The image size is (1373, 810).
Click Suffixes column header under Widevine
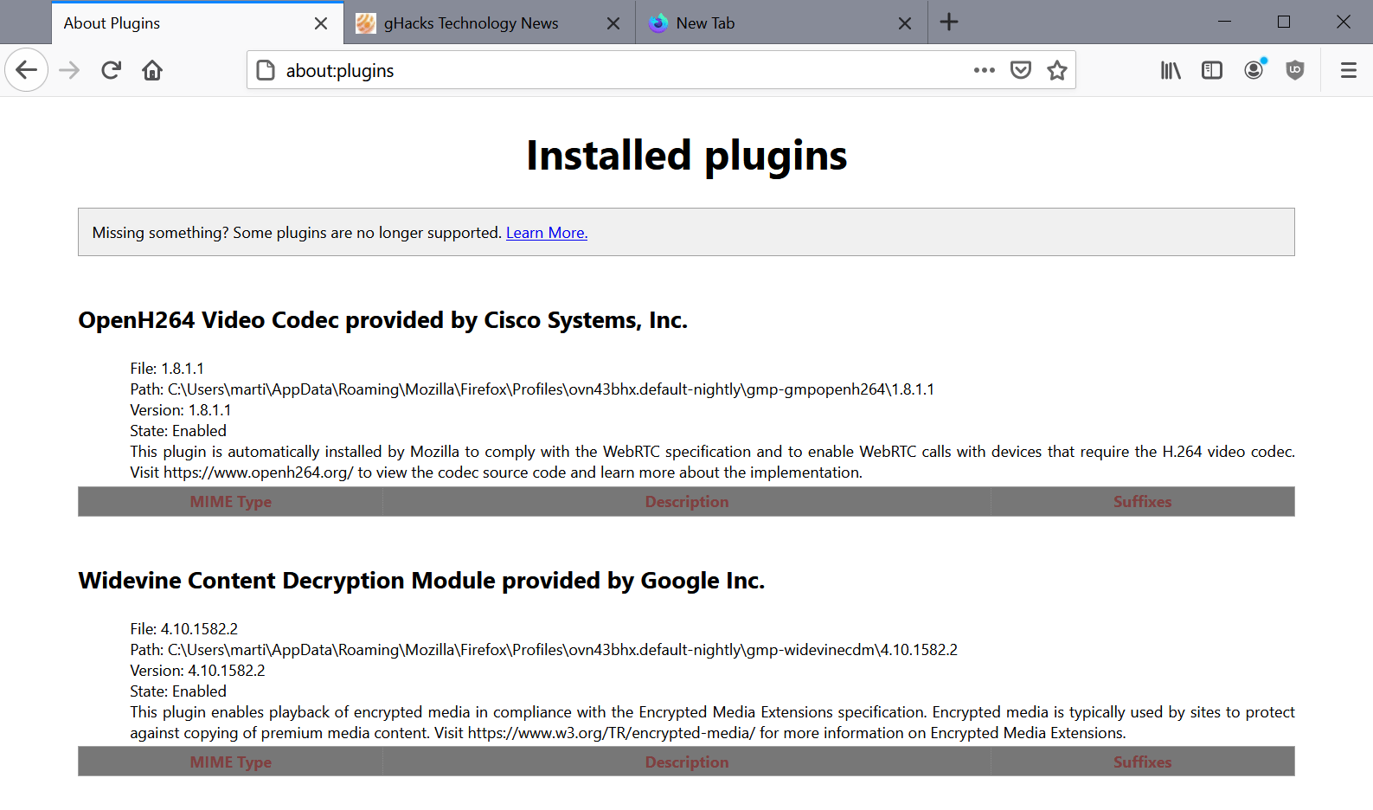click(x=1143, y=762)
